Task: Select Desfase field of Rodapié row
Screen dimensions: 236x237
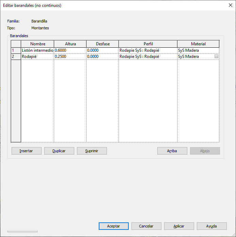Action: tap(102, 57)
